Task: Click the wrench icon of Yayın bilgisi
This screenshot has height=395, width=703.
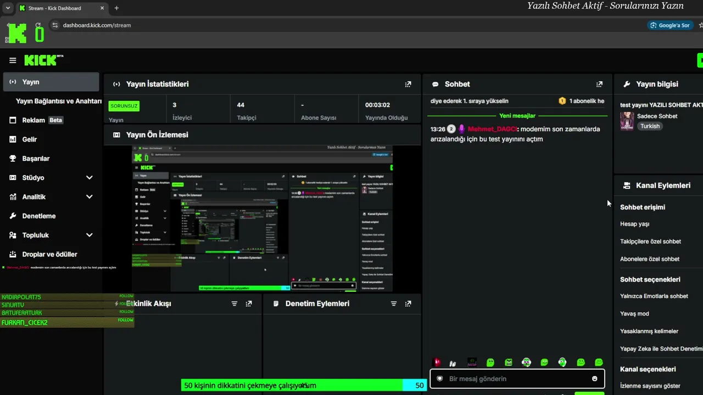Action: coord(627,84)
